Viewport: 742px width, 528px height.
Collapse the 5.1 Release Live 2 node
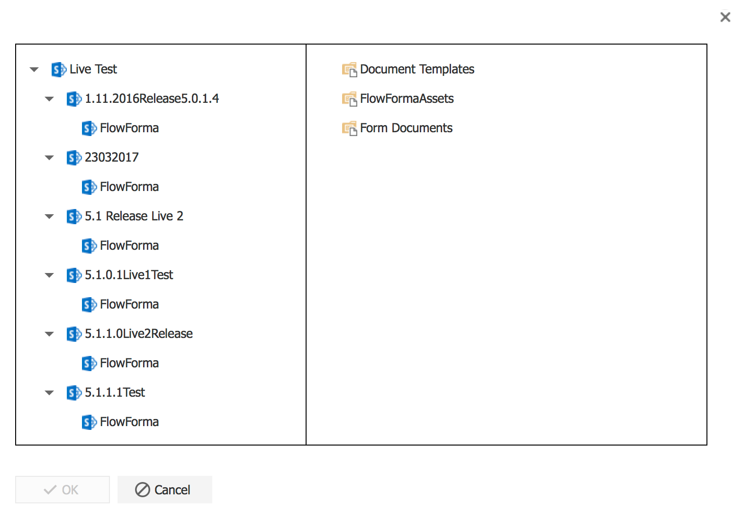pos(49,217)
